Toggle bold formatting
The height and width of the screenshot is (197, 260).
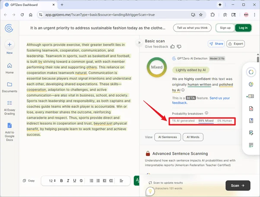pyautogui.click(x=61, y=181)
